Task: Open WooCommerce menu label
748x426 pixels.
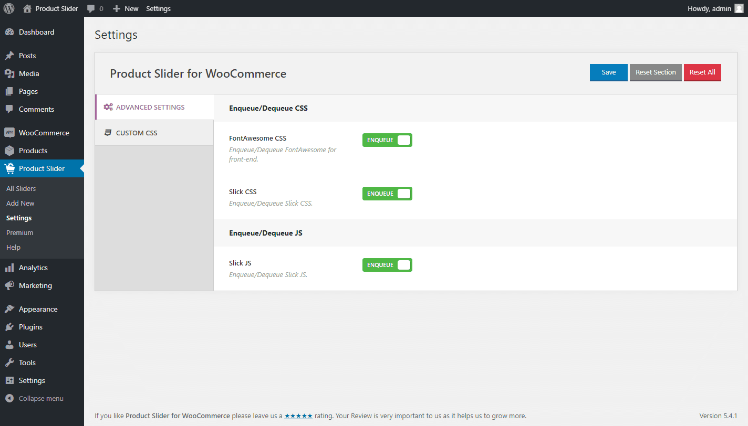Action: pos(44,133)
